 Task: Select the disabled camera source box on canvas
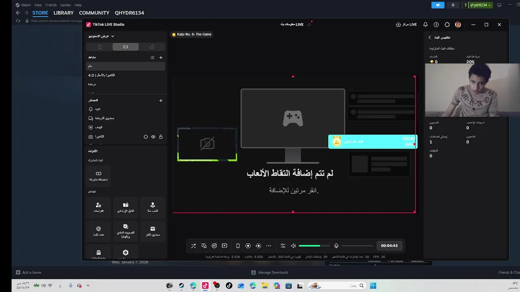[x=207, y=144]
